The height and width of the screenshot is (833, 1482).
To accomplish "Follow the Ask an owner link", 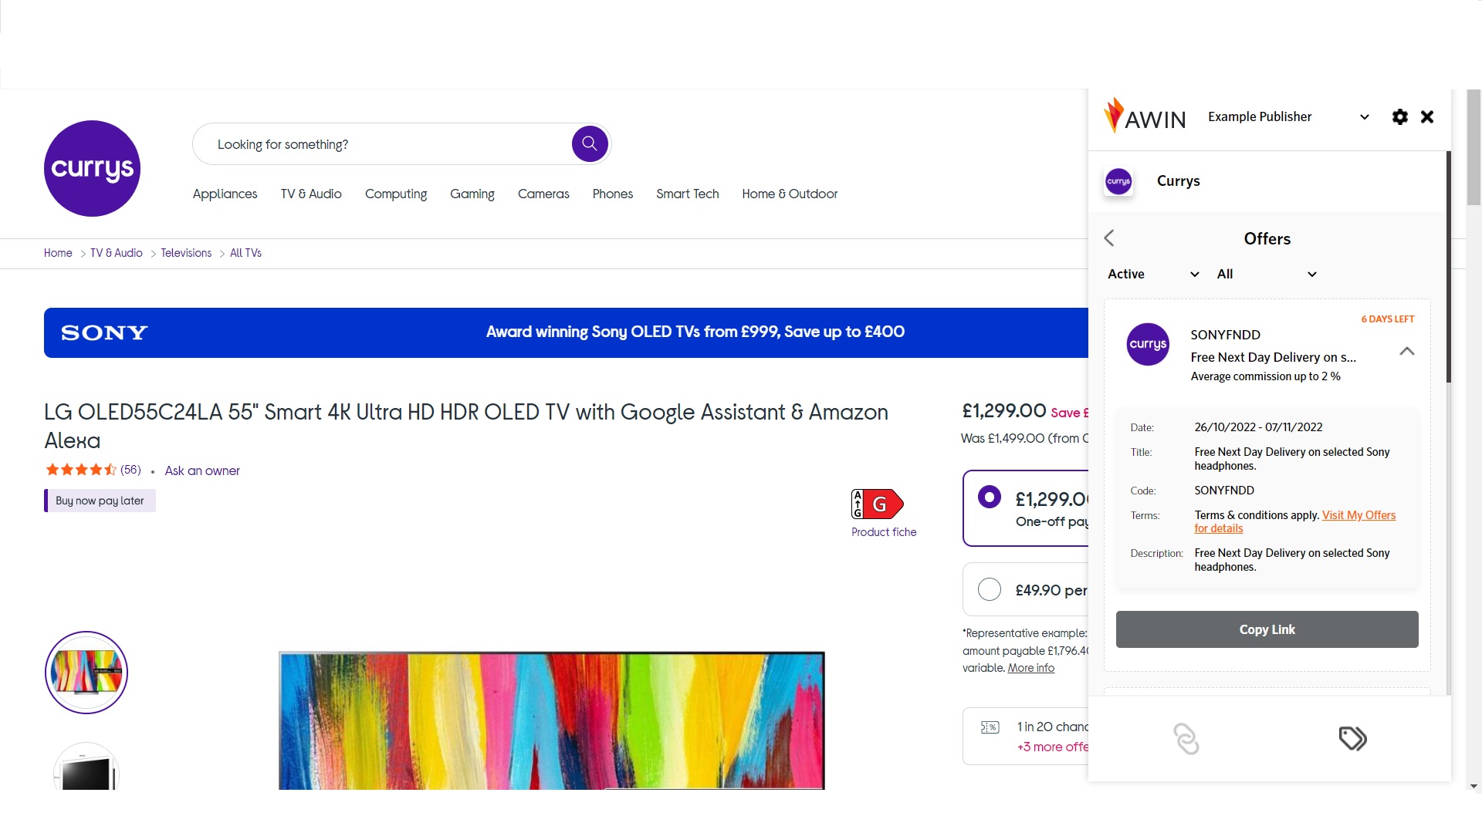I will pyautogui.click(x=202, y=471).
